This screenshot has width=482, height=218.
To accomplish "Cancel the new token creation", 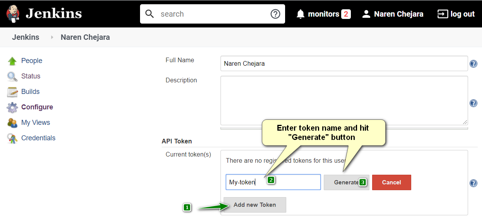I will 391,182.
